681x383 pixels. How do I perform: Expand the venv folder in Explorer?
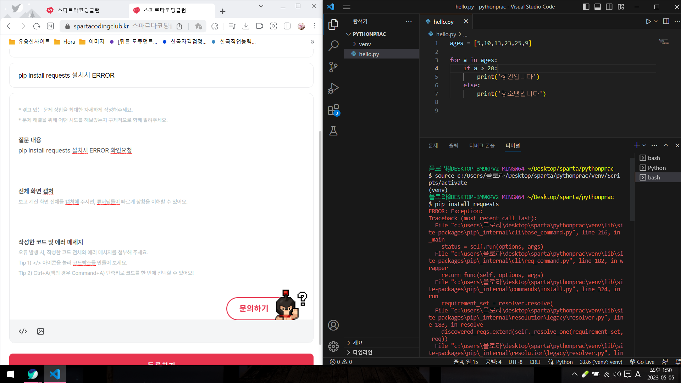tap(382, 44)
